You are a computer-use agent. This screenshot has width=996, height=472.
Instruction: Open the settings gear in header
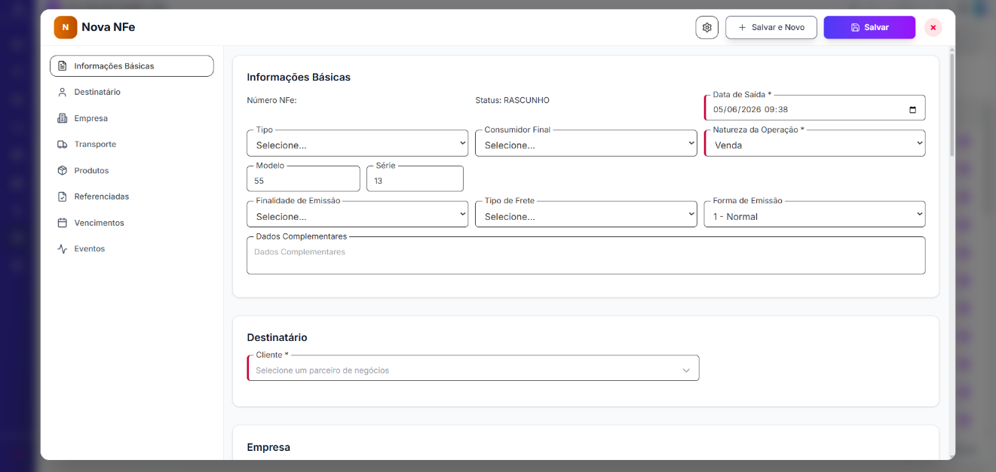706,27
